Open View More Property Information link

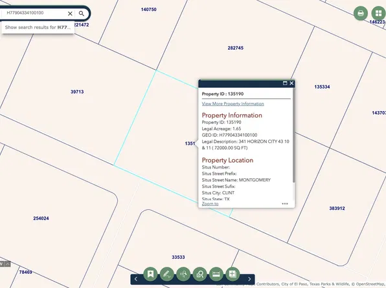point(233,103)
